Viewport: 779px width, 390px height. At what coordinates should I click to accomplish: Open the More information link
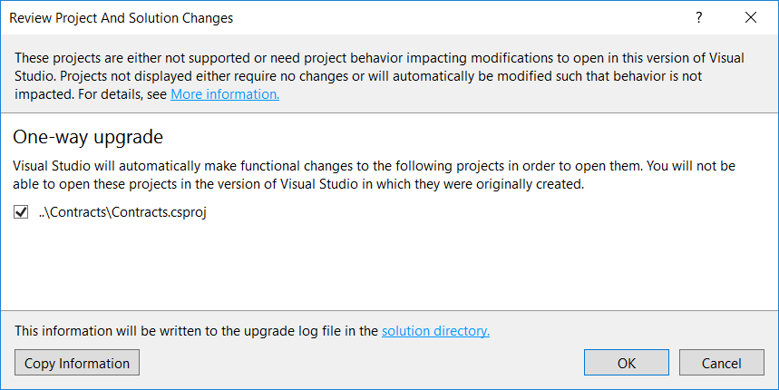pyautogui.click(x=224, y=94)
